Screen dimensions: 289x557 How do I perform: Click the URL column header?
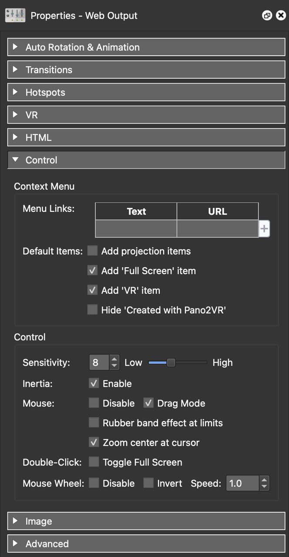point(218,211)
